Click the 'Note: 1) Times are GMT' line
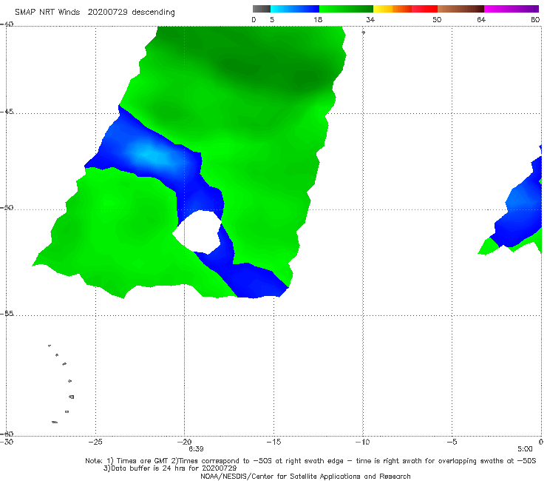This screenshot has width=547, height=481. [x=310, y=461]
